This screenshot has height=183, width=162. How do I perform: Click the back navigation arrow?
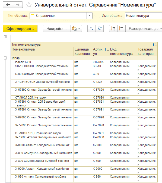coord(8,5)
